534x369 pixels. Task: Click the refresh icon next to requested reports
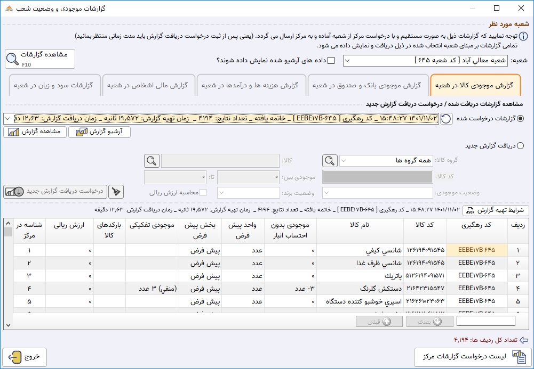click(x=446, y=119)
